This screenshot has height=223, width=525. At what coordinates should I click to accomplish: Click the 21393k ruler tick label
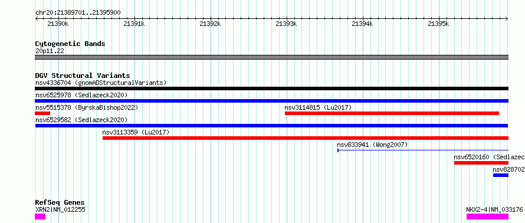tap(286, 24)
